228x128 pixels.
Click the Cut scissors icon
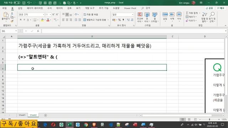12,14
